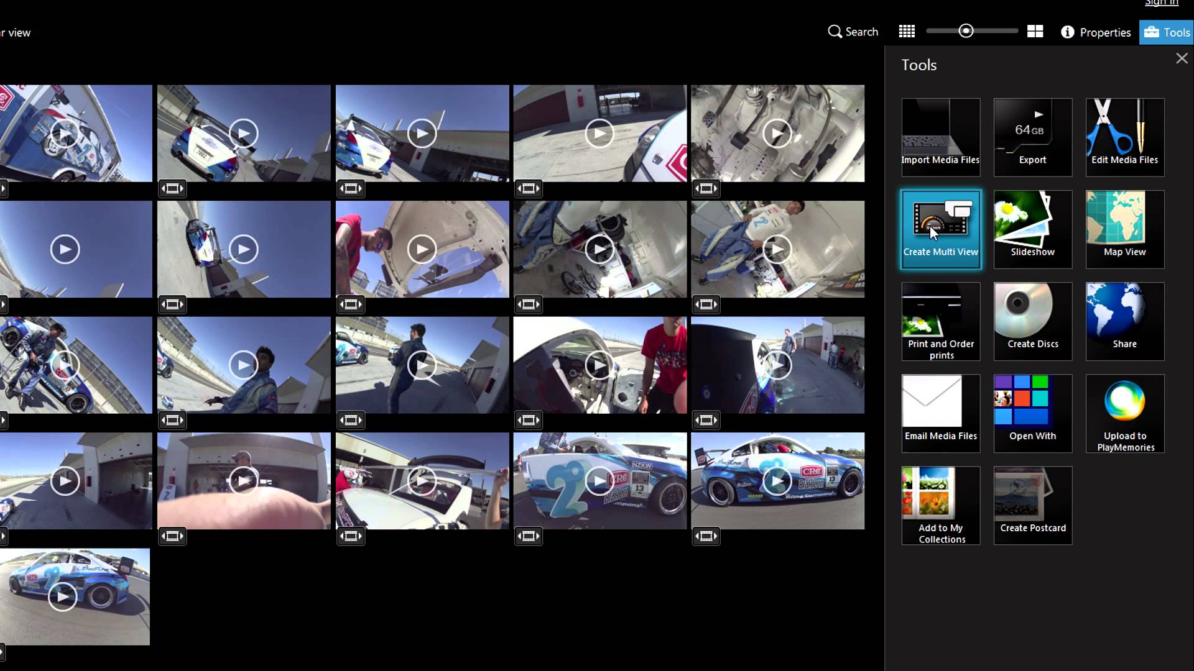Click the Tools tab button
Screen dimensions: 1194x671
coord(1167,32)
